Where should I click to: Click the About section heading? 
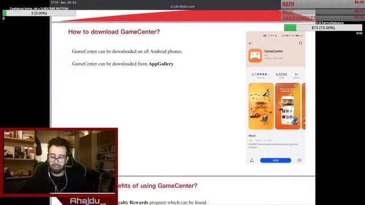click(x=252, y=136)
